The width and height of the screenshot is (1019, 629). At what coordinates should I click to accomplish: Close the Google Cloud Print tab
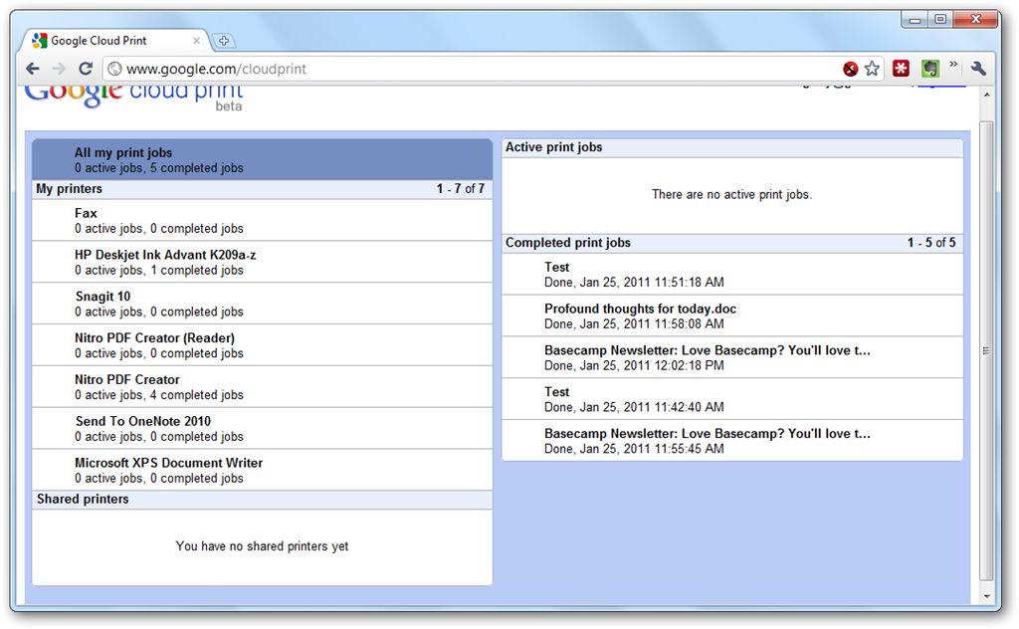(x=196, y=40)
